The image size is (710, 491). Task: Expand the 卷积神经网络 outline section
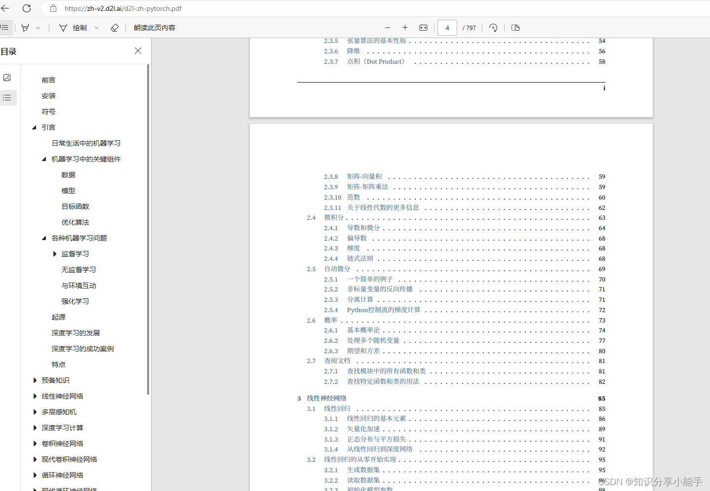click(x=35, y=444)
